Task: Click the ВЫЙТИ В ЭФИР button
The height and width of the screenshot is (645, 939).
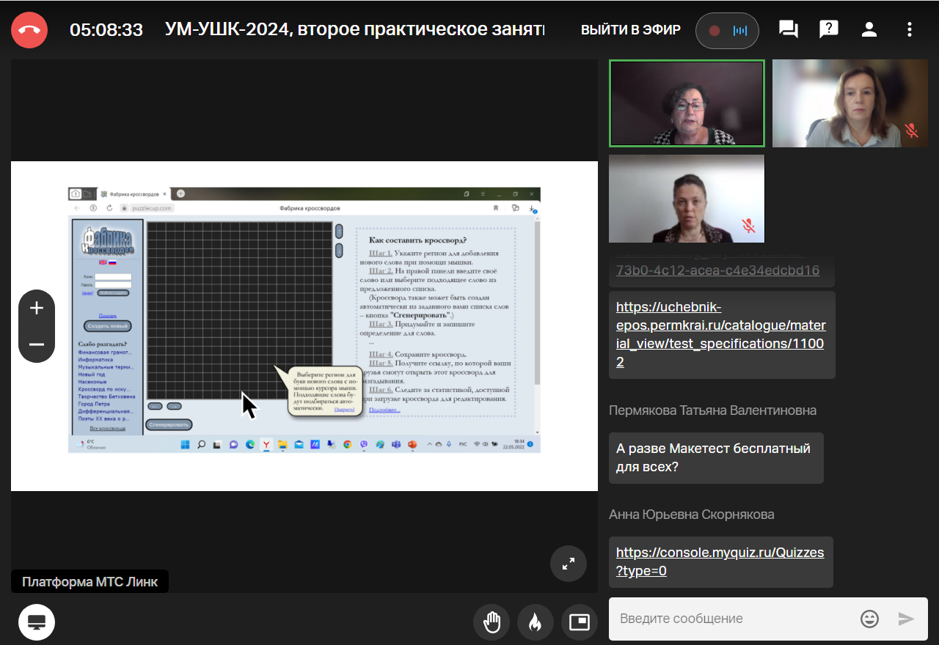Action: [x=631, y=30]
